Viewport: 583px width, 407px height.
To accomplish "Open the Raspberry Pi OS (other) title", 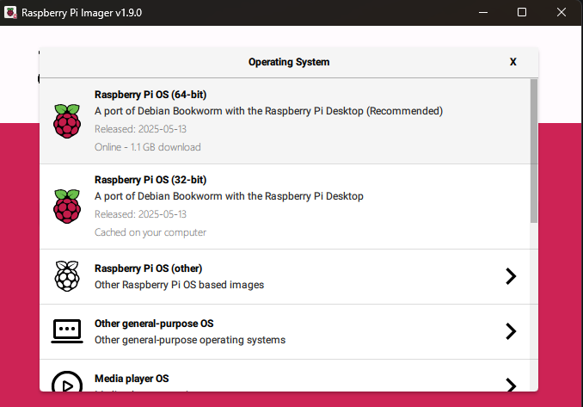I will 149,268.
